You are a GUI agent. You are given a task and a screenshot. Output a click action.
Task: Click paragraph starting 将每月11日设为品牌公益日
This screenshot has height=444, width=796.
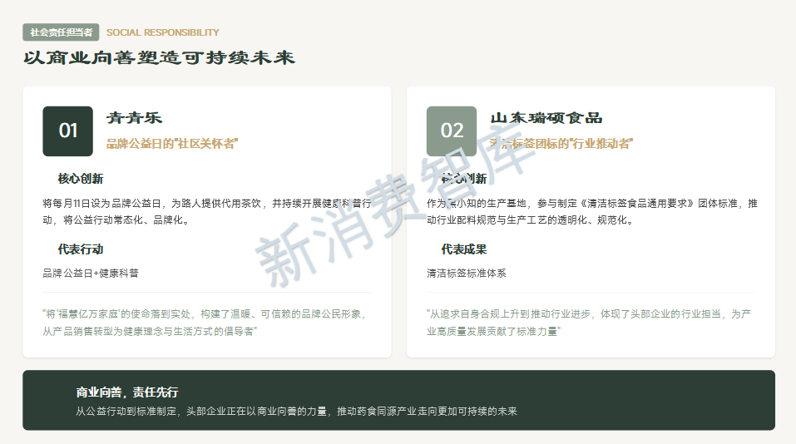point(206,211)
